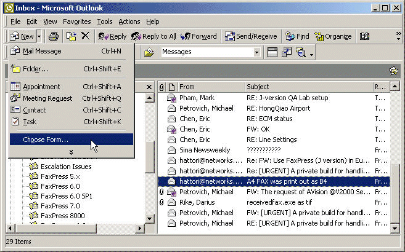Expand the New menu's hidden items chevron
The width and height of the screenshot is (405, 252).
(71, 151)
